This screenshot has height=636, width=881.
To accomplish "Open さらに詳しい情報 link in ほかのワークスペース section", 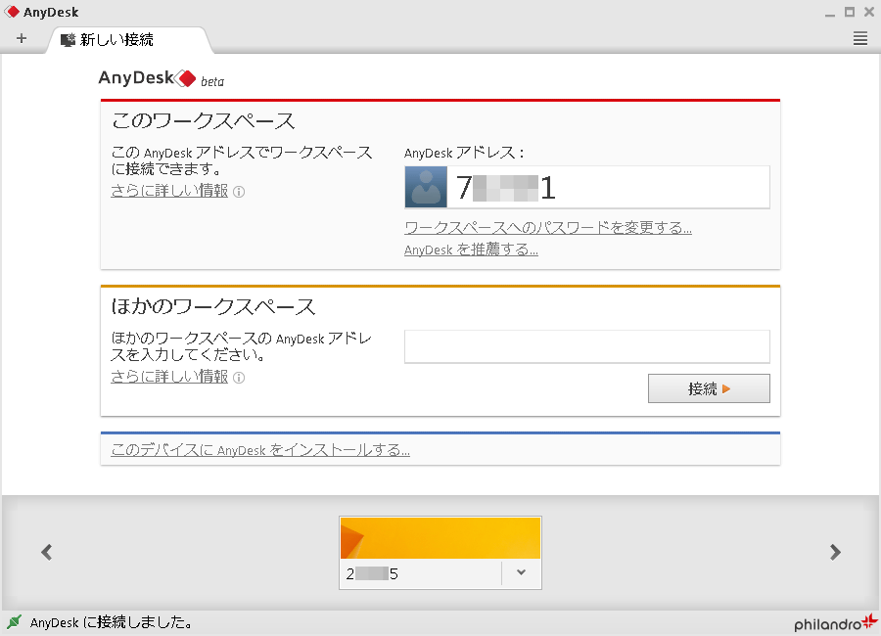I will [x=169, y=377].
